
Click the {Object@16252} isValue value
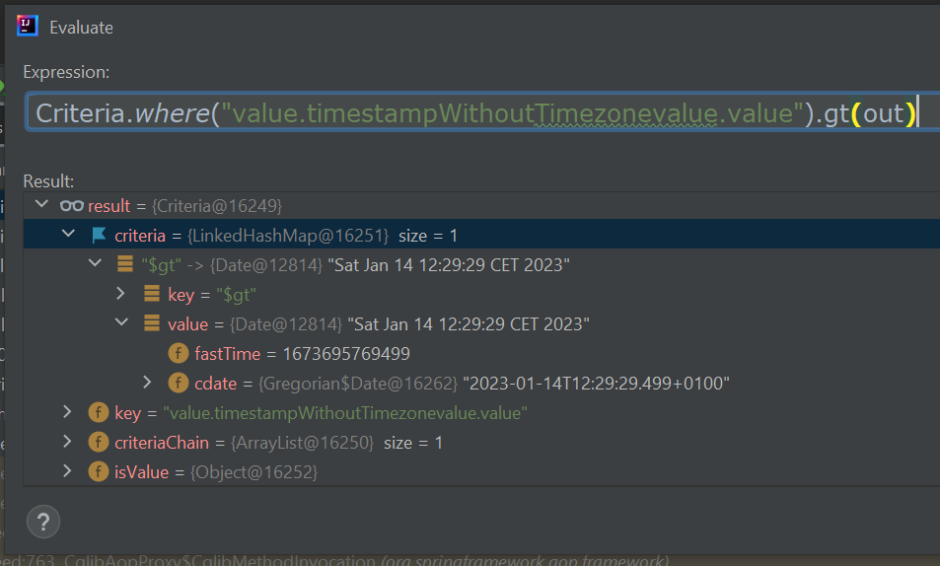(x=253, y=472)
